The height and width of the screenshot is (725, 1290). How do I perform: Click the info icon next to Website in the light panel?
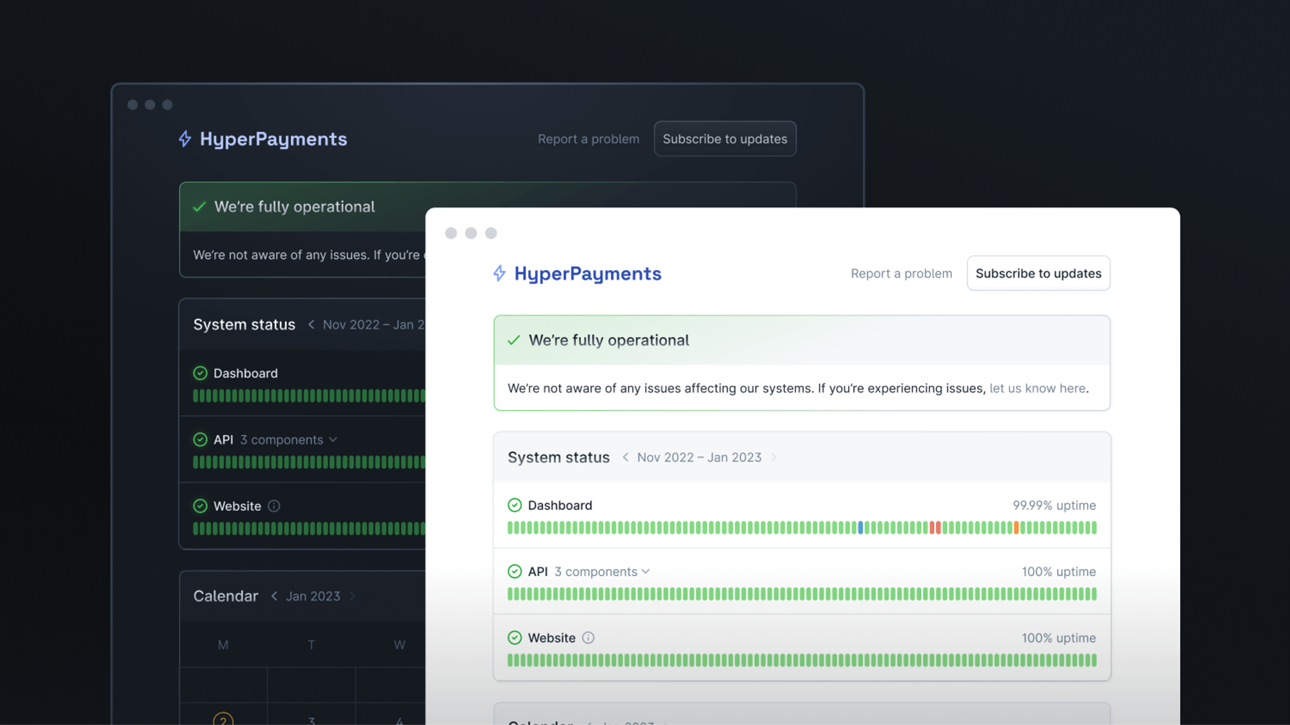[x=588, y=637]
